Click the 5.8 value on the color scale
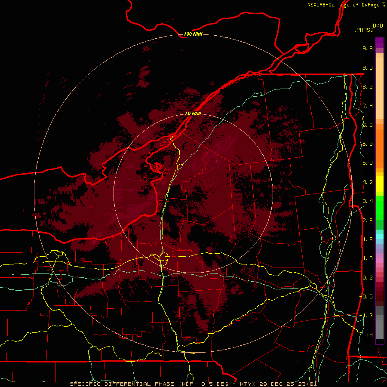Screen dimensions: 387x387 pyautogui.click(x=368, y=144)
